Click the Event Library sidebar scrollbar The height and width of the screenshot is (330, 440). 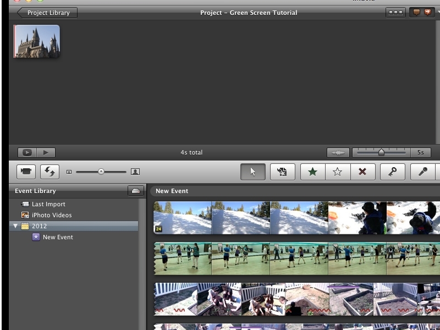click(142, 264)
